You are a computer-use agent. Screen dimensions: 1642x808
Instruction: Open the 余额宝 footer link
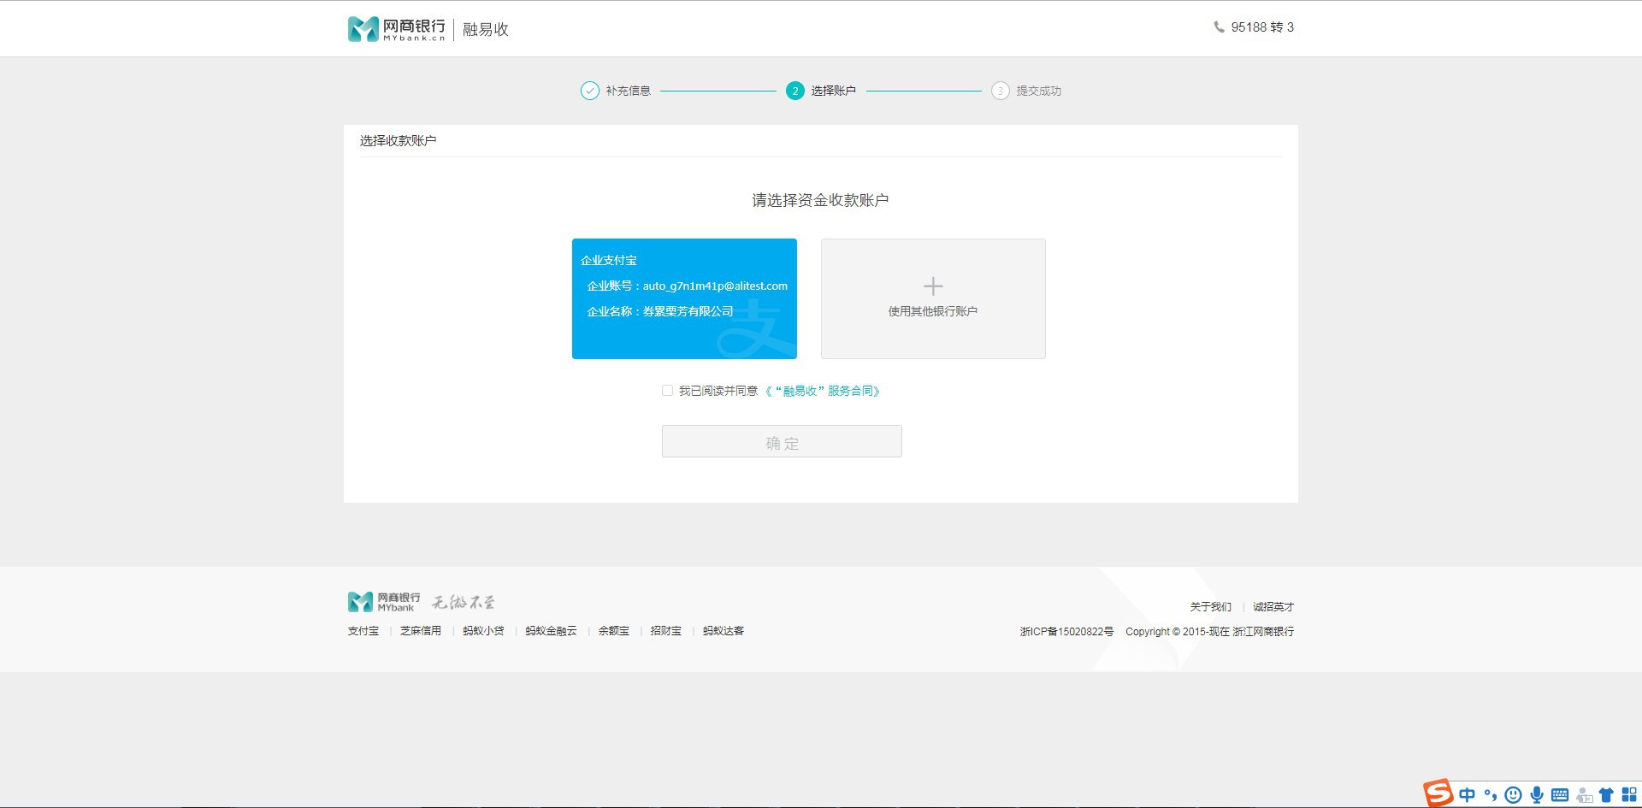[614, 631]
